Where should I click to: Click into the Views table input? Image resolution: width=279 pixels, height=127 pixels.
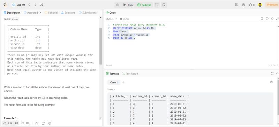(x=190, y=109)
